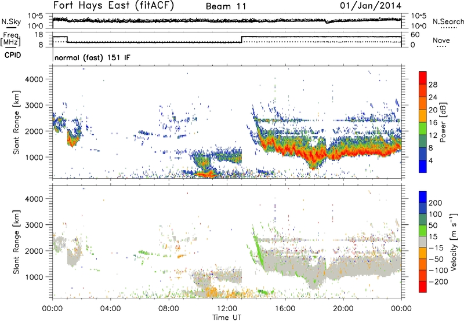Image resolution: width=464 pixels, height=321 pixels.
Task: Click the '200' velocity color bar value
Action: 436,203
